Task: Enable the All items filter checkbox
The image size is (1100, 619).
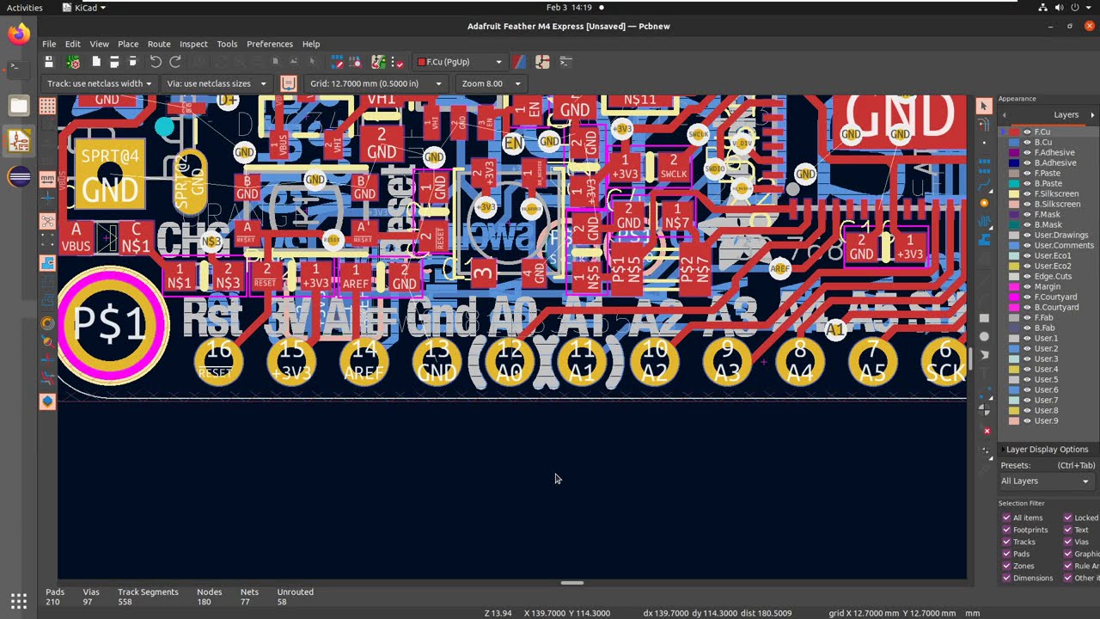Action: coord(1006,518)
